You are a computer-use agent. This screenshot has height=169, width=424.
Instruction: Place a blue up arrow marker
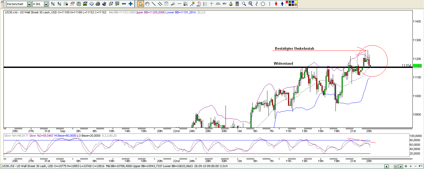coord(282,4)
